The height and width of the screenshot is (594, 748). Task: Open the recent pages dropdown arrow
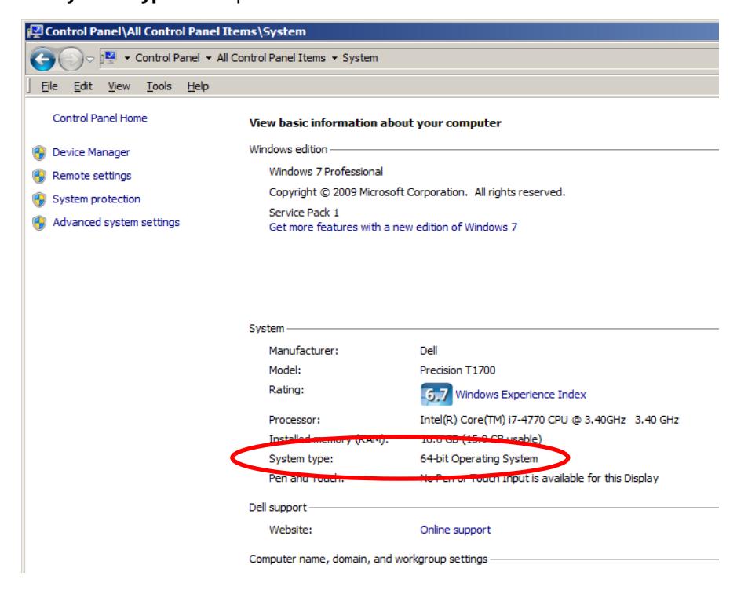(x=89, y=60)
